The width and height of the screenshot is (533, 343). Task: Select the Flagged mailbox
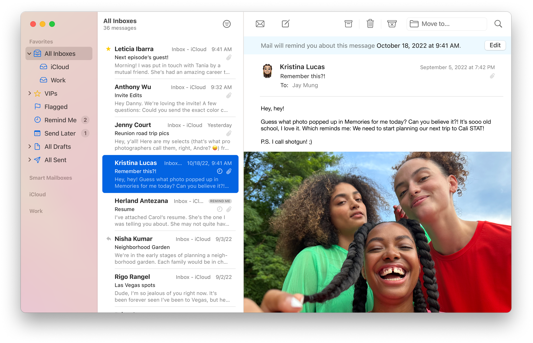pyautogui.click(x=56, y=107)
